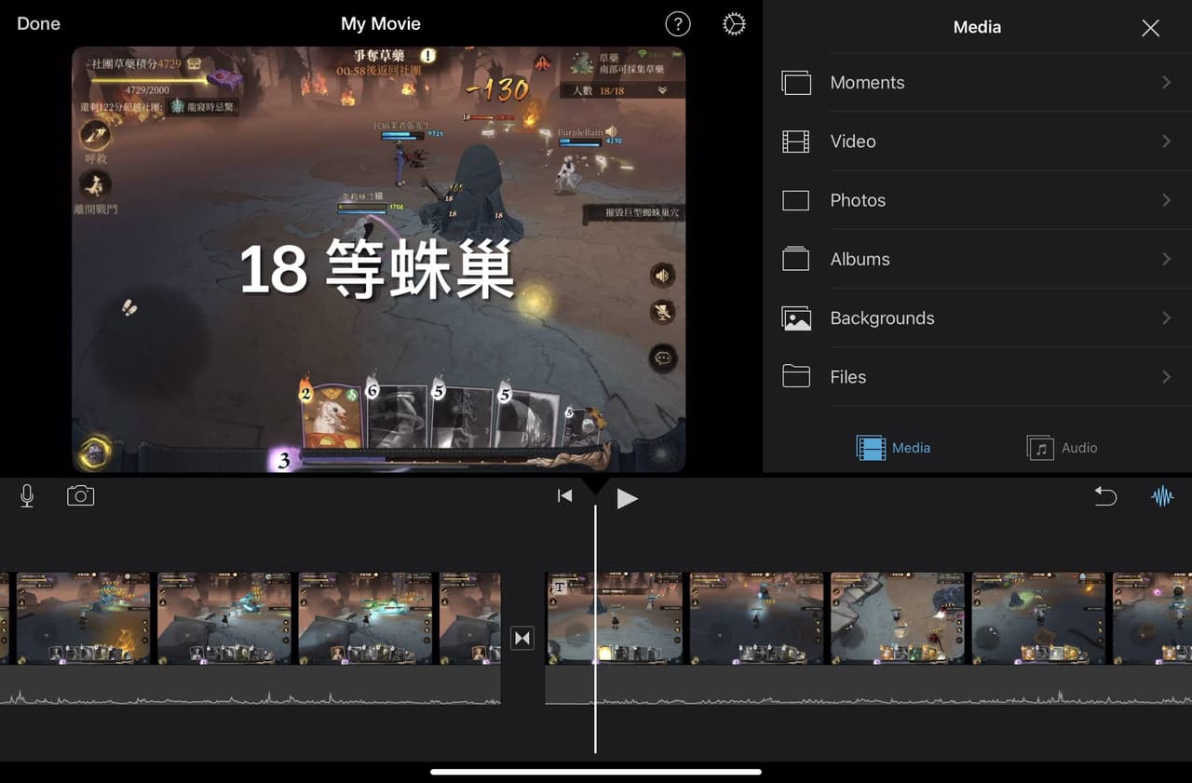The image size is (1192, 783).
Task: Open project settings gear icon
Action: pyautogui.click(x=734, y=24)
